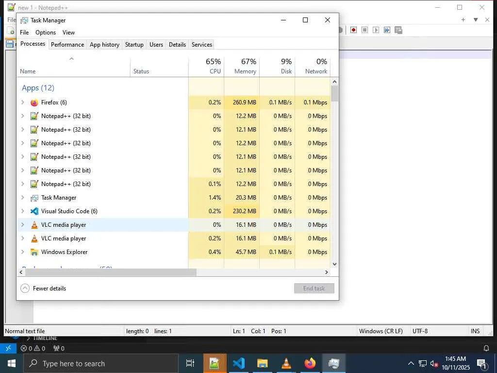Screen dimensions: 497x373
Task: Open the Notepad++ dropdown arrow near top right
Action: [476, 19]
